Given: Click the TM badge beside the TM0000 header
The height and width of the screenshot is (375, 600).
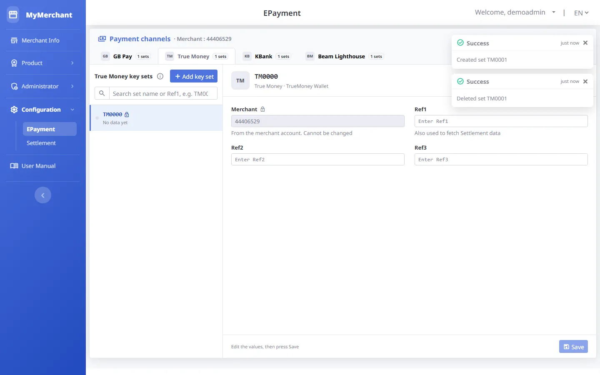Looking at the screenshot, I should 240,81.
